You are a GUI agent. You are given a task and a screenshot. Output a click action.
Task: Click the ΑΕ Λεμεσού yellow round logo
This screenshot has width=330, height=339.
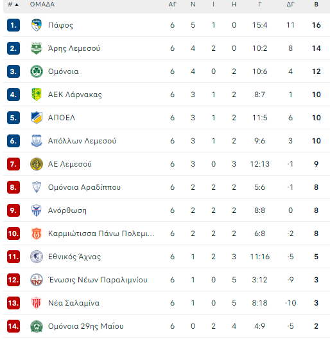pos(37,164)
